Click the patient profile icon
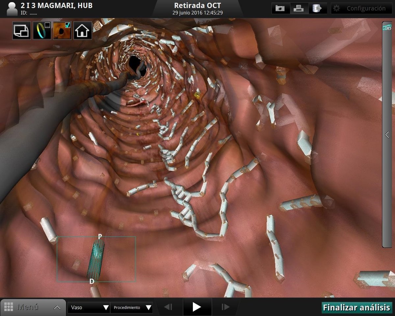Viewport: 395px width, 316px height. 12,9
